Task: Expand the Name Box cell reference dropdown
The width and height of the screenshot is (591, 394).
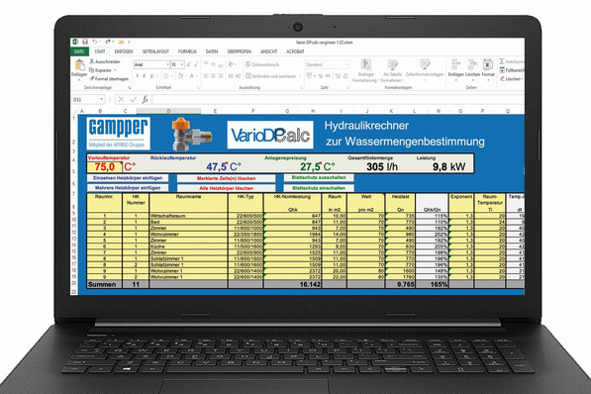Action: 101,100
